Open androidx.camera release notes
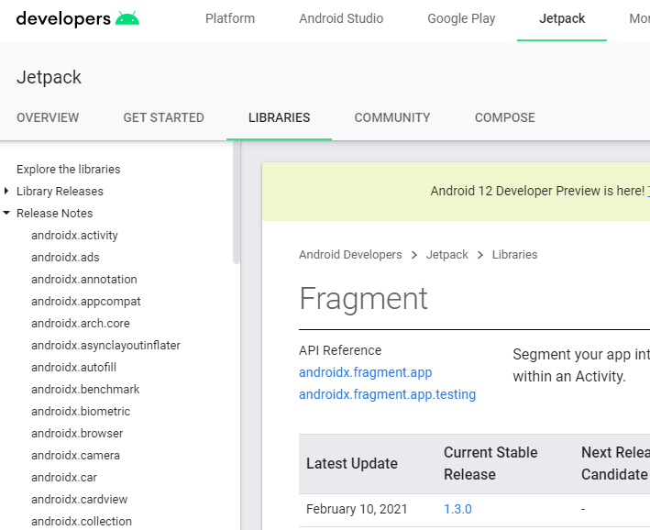This screenshot has width=650, height=530. [x=75, y=455]
